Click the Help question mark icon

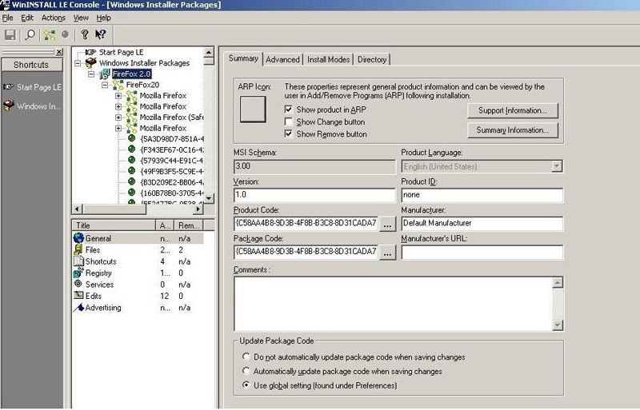85,34
